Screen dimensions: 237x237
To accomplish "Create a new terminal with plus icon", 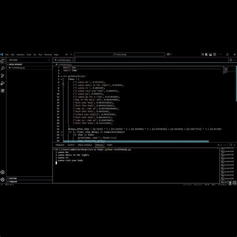I will click(x=218, y=145).
